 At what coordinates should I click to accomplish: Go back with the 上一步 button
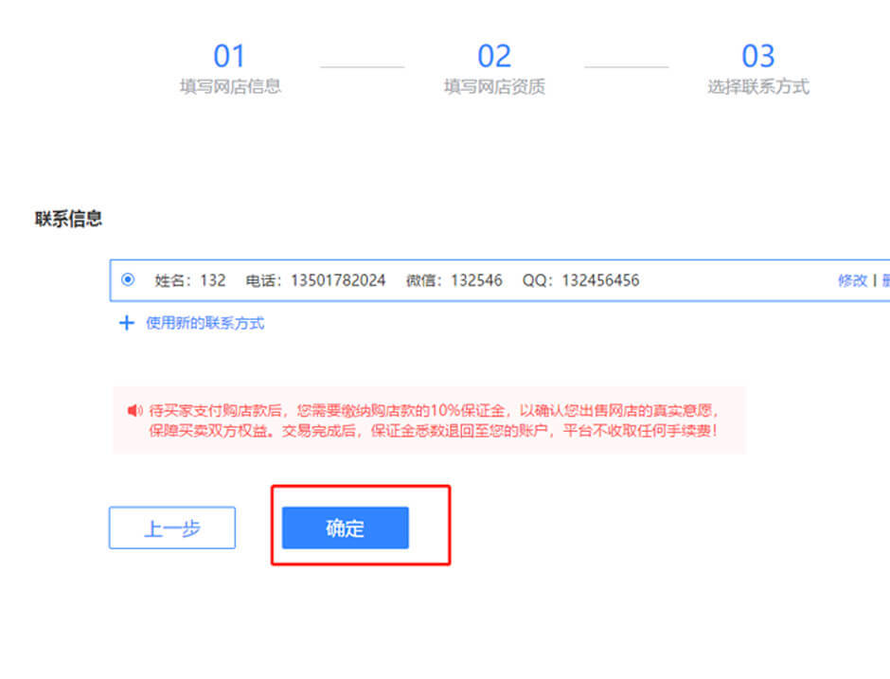172,528
